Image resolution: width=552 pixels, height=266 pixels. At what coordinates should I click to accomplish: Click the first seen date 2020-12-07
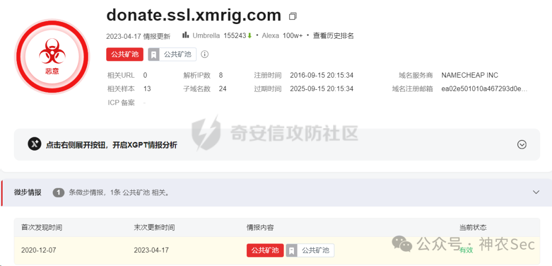click(x=39, y=251)
